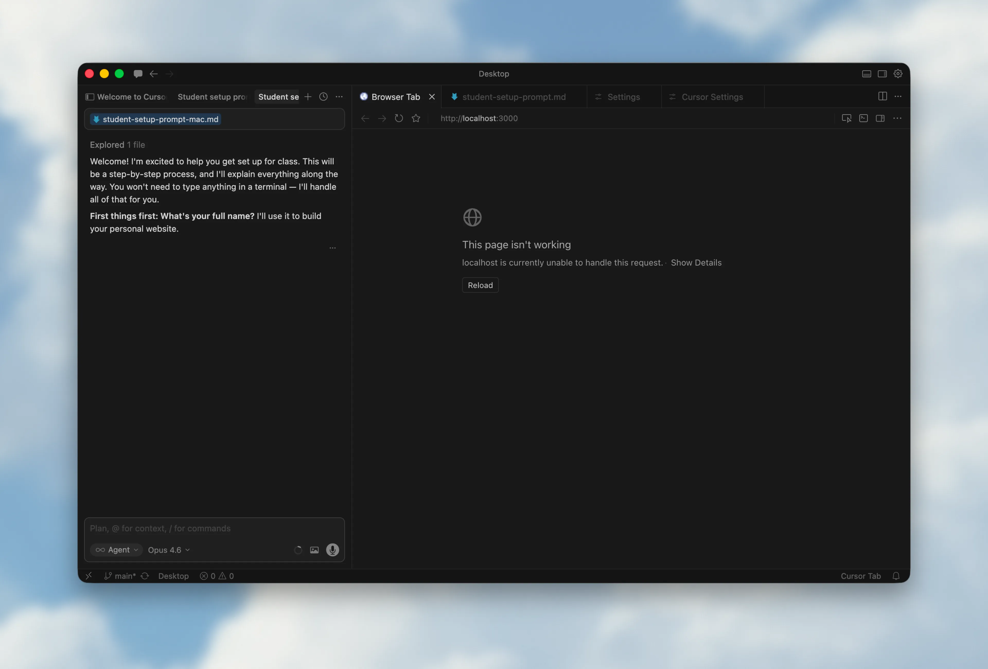Click the context usage ring indicator
Screen dimensions: 988x669
pyautogui.click(x=298, y=550)
